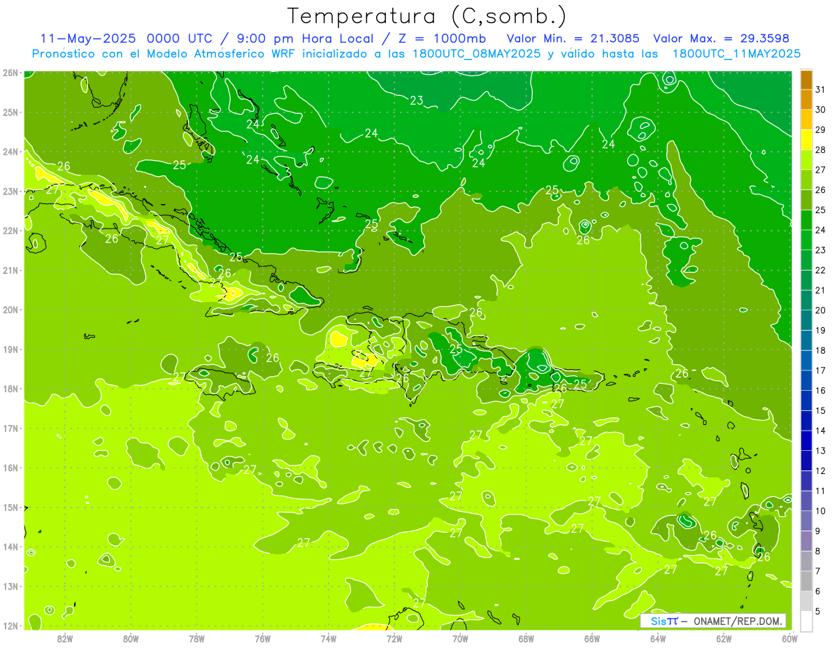839x648 pixels.
Task: Pick the white color bar segment below 5
Action: [806, 621]
